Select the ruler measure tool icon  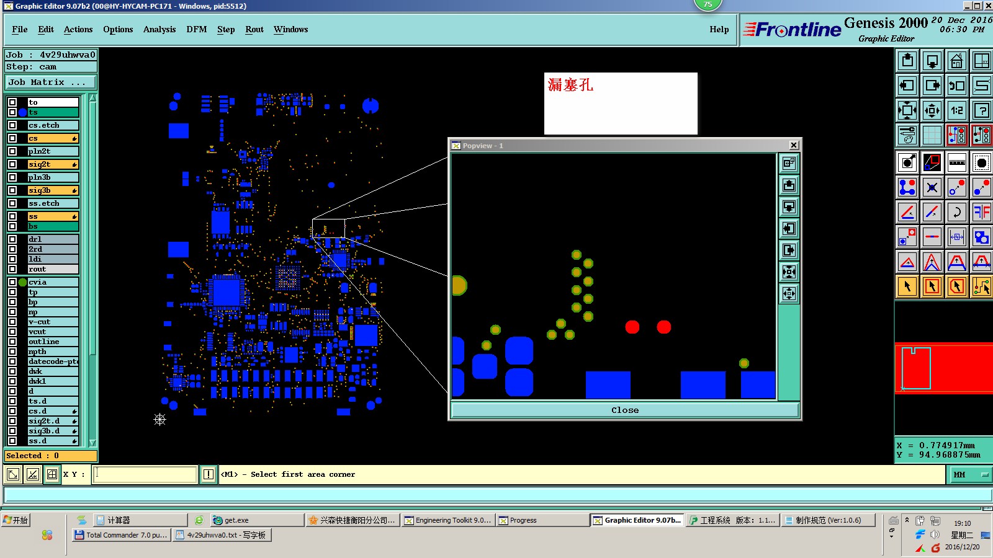[x=957, y=162]
